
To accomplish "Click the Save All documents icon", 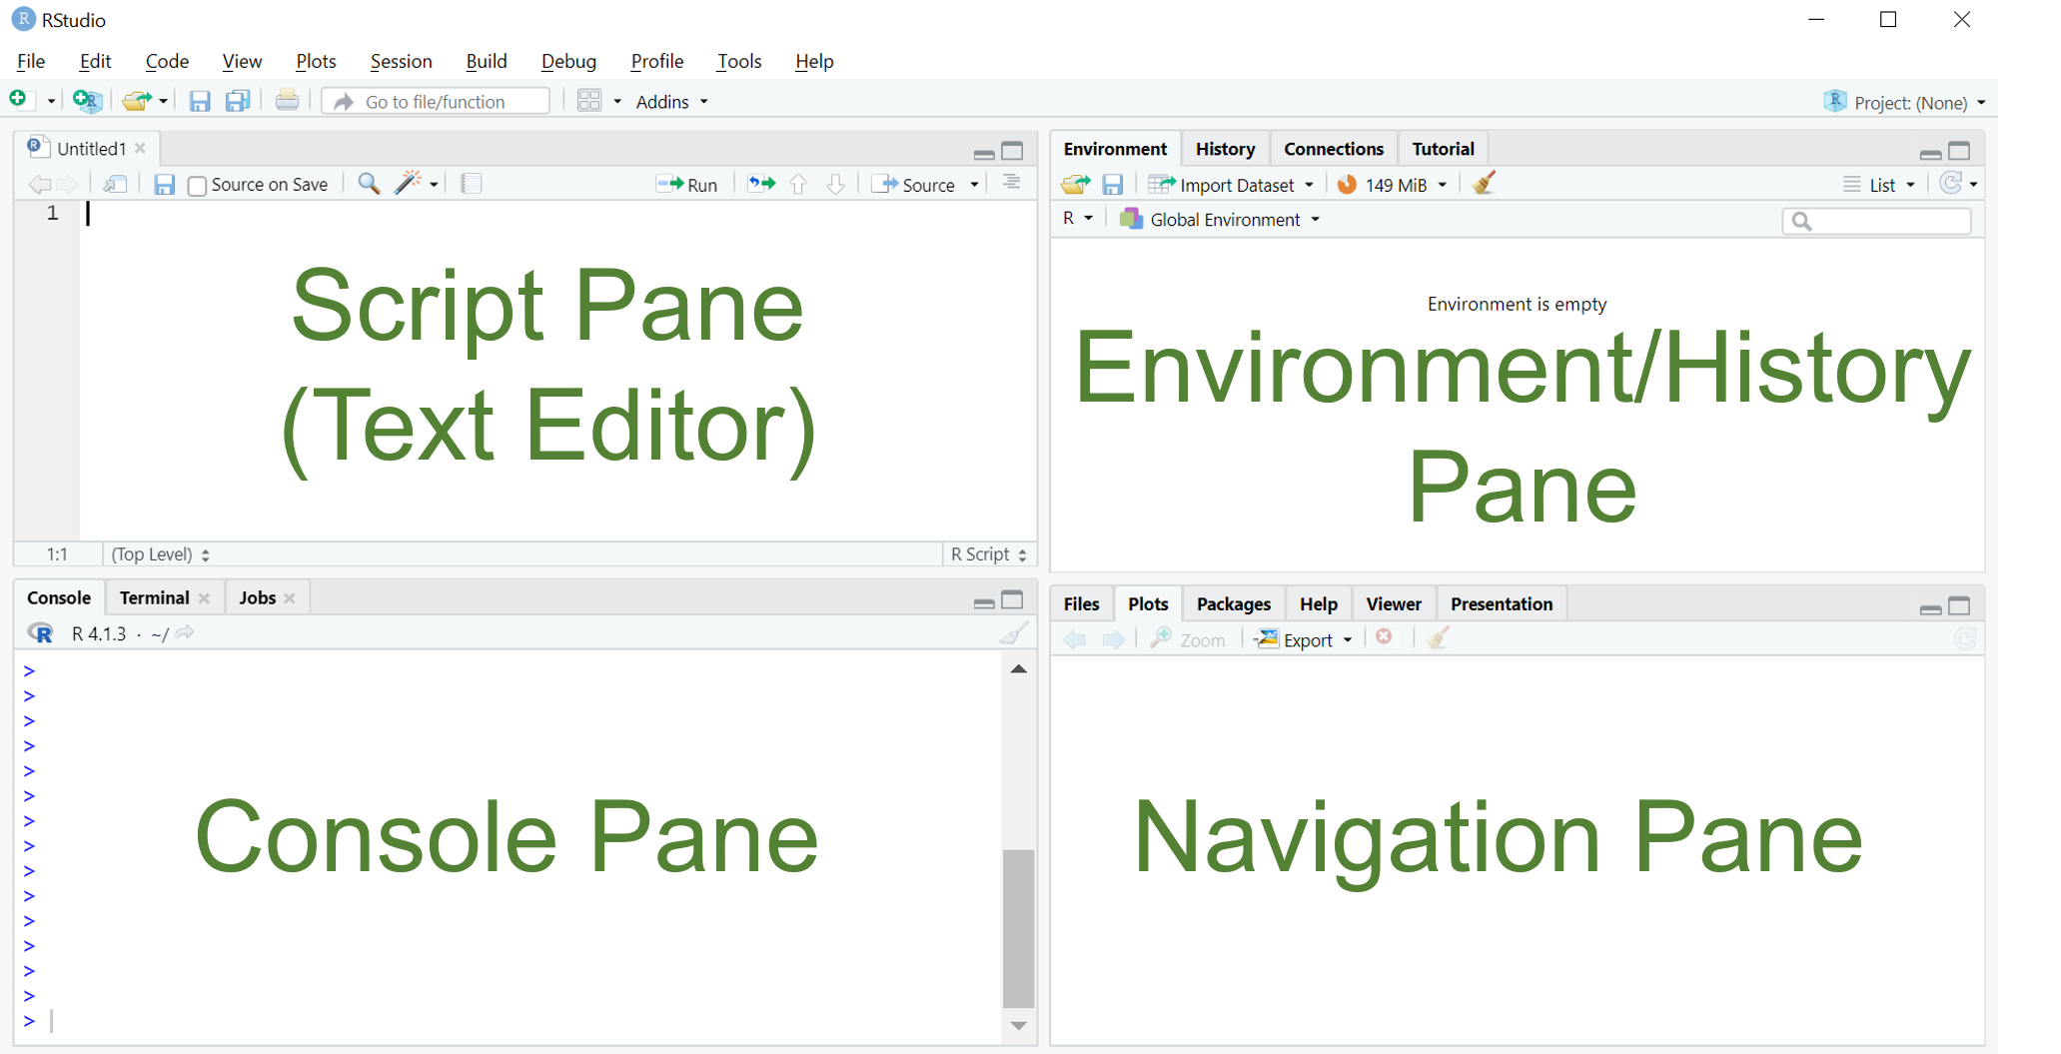I will click(238, 101).
